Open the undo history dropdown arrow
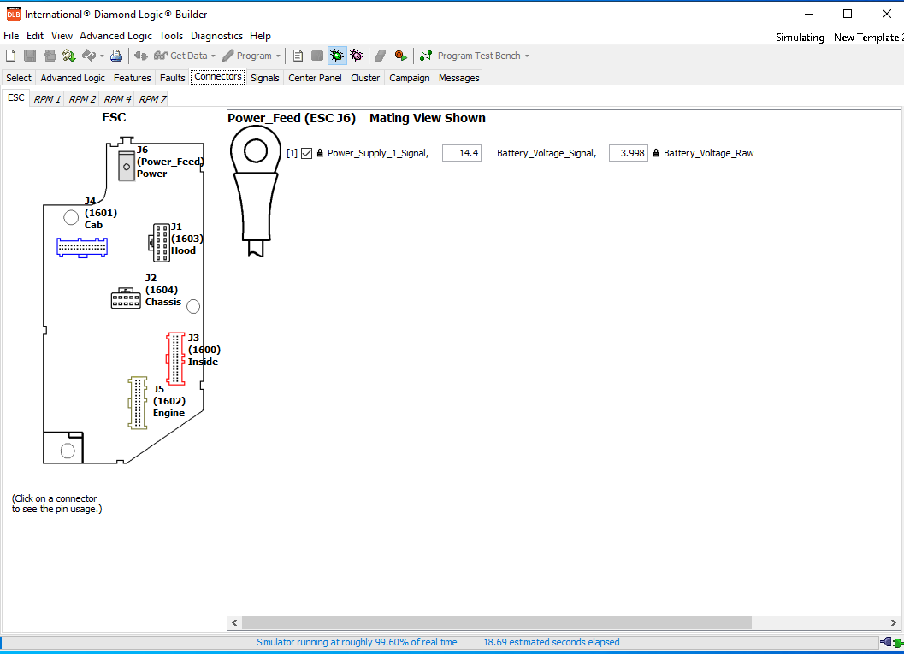This screenshot has height=654, width=904. 100,55
